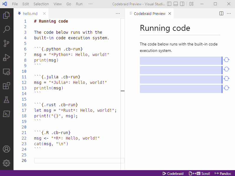235x176 pixels.
Task: Open the preview pane ellipsis menu
Action: (x=229, y=13)
